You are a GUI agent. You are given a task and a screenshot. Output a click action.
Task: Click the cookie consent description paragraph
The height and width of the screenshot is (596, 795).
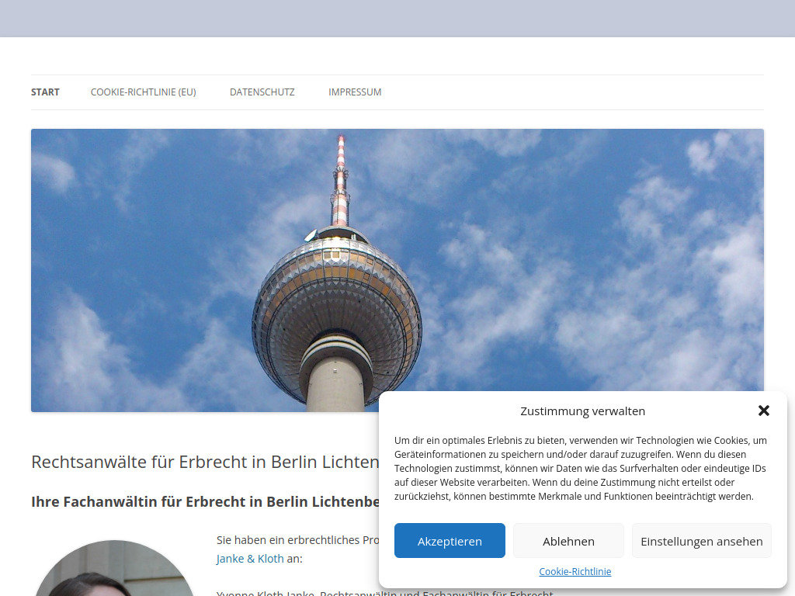[x=581, y=468]
